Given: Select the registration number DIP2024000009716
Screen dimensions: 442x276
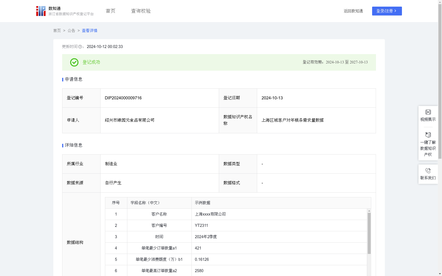Looking at the screenshot, I should (x=123, y=98).
